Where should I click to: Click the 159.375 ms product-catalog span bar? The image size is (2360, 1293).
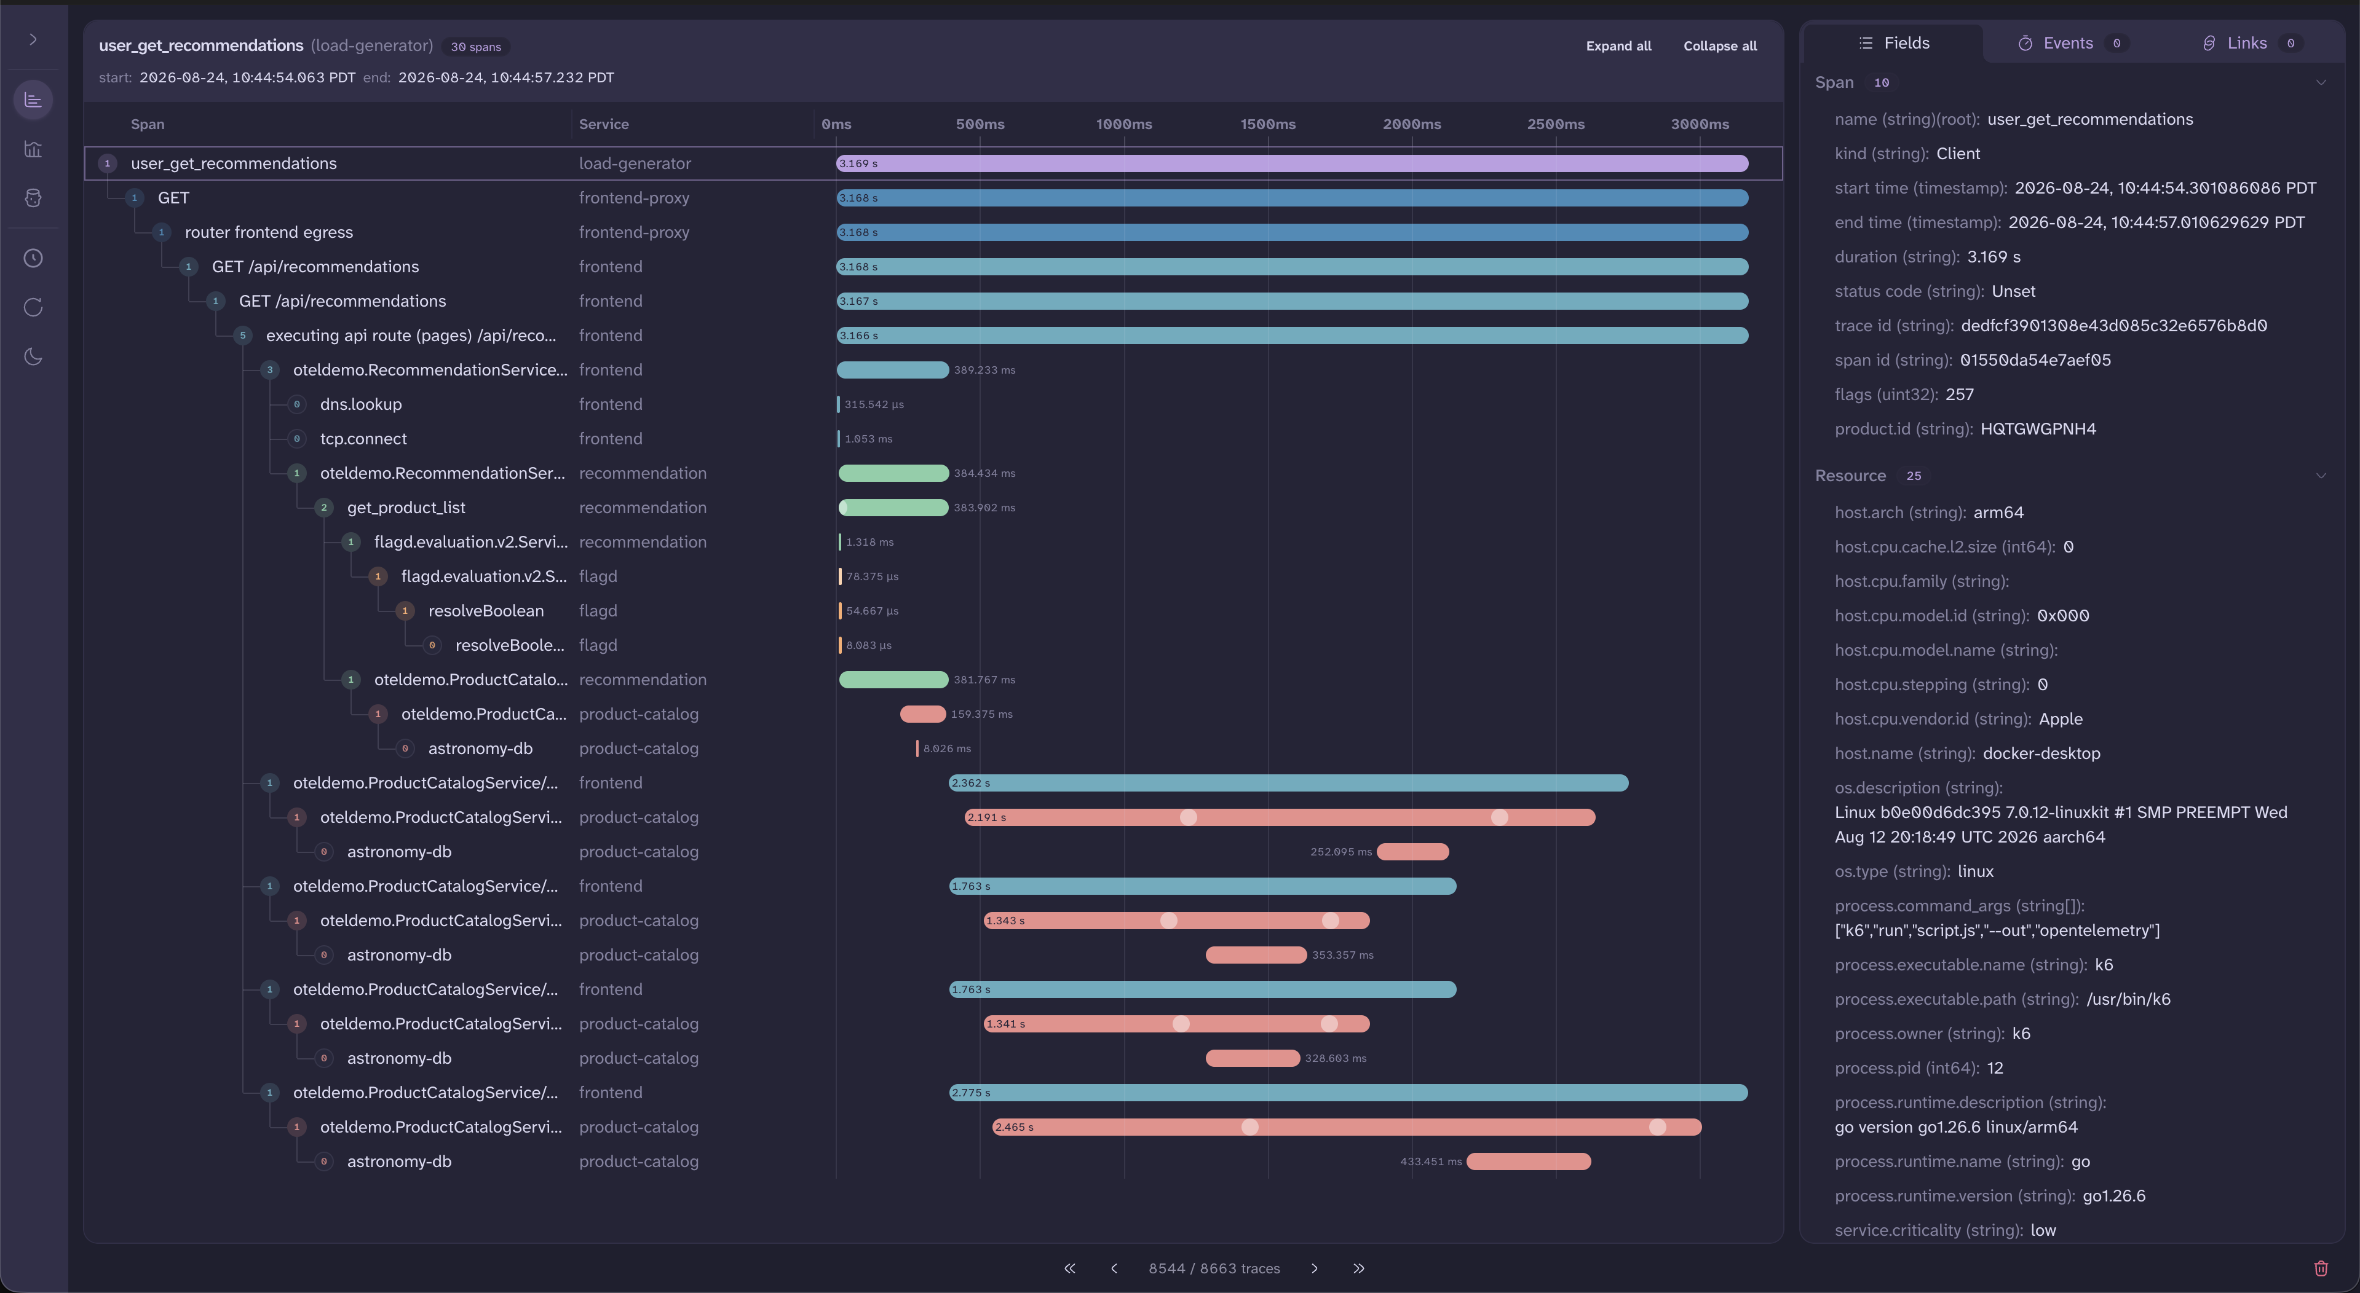tap(922, 714)
